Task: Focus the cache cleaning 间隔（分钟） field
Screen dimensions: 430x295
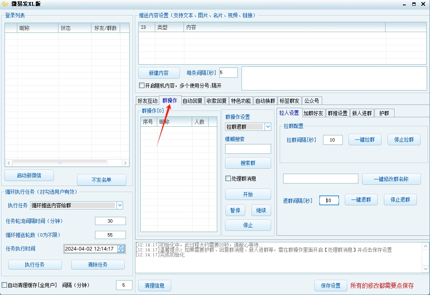Action: click(124, 285)
